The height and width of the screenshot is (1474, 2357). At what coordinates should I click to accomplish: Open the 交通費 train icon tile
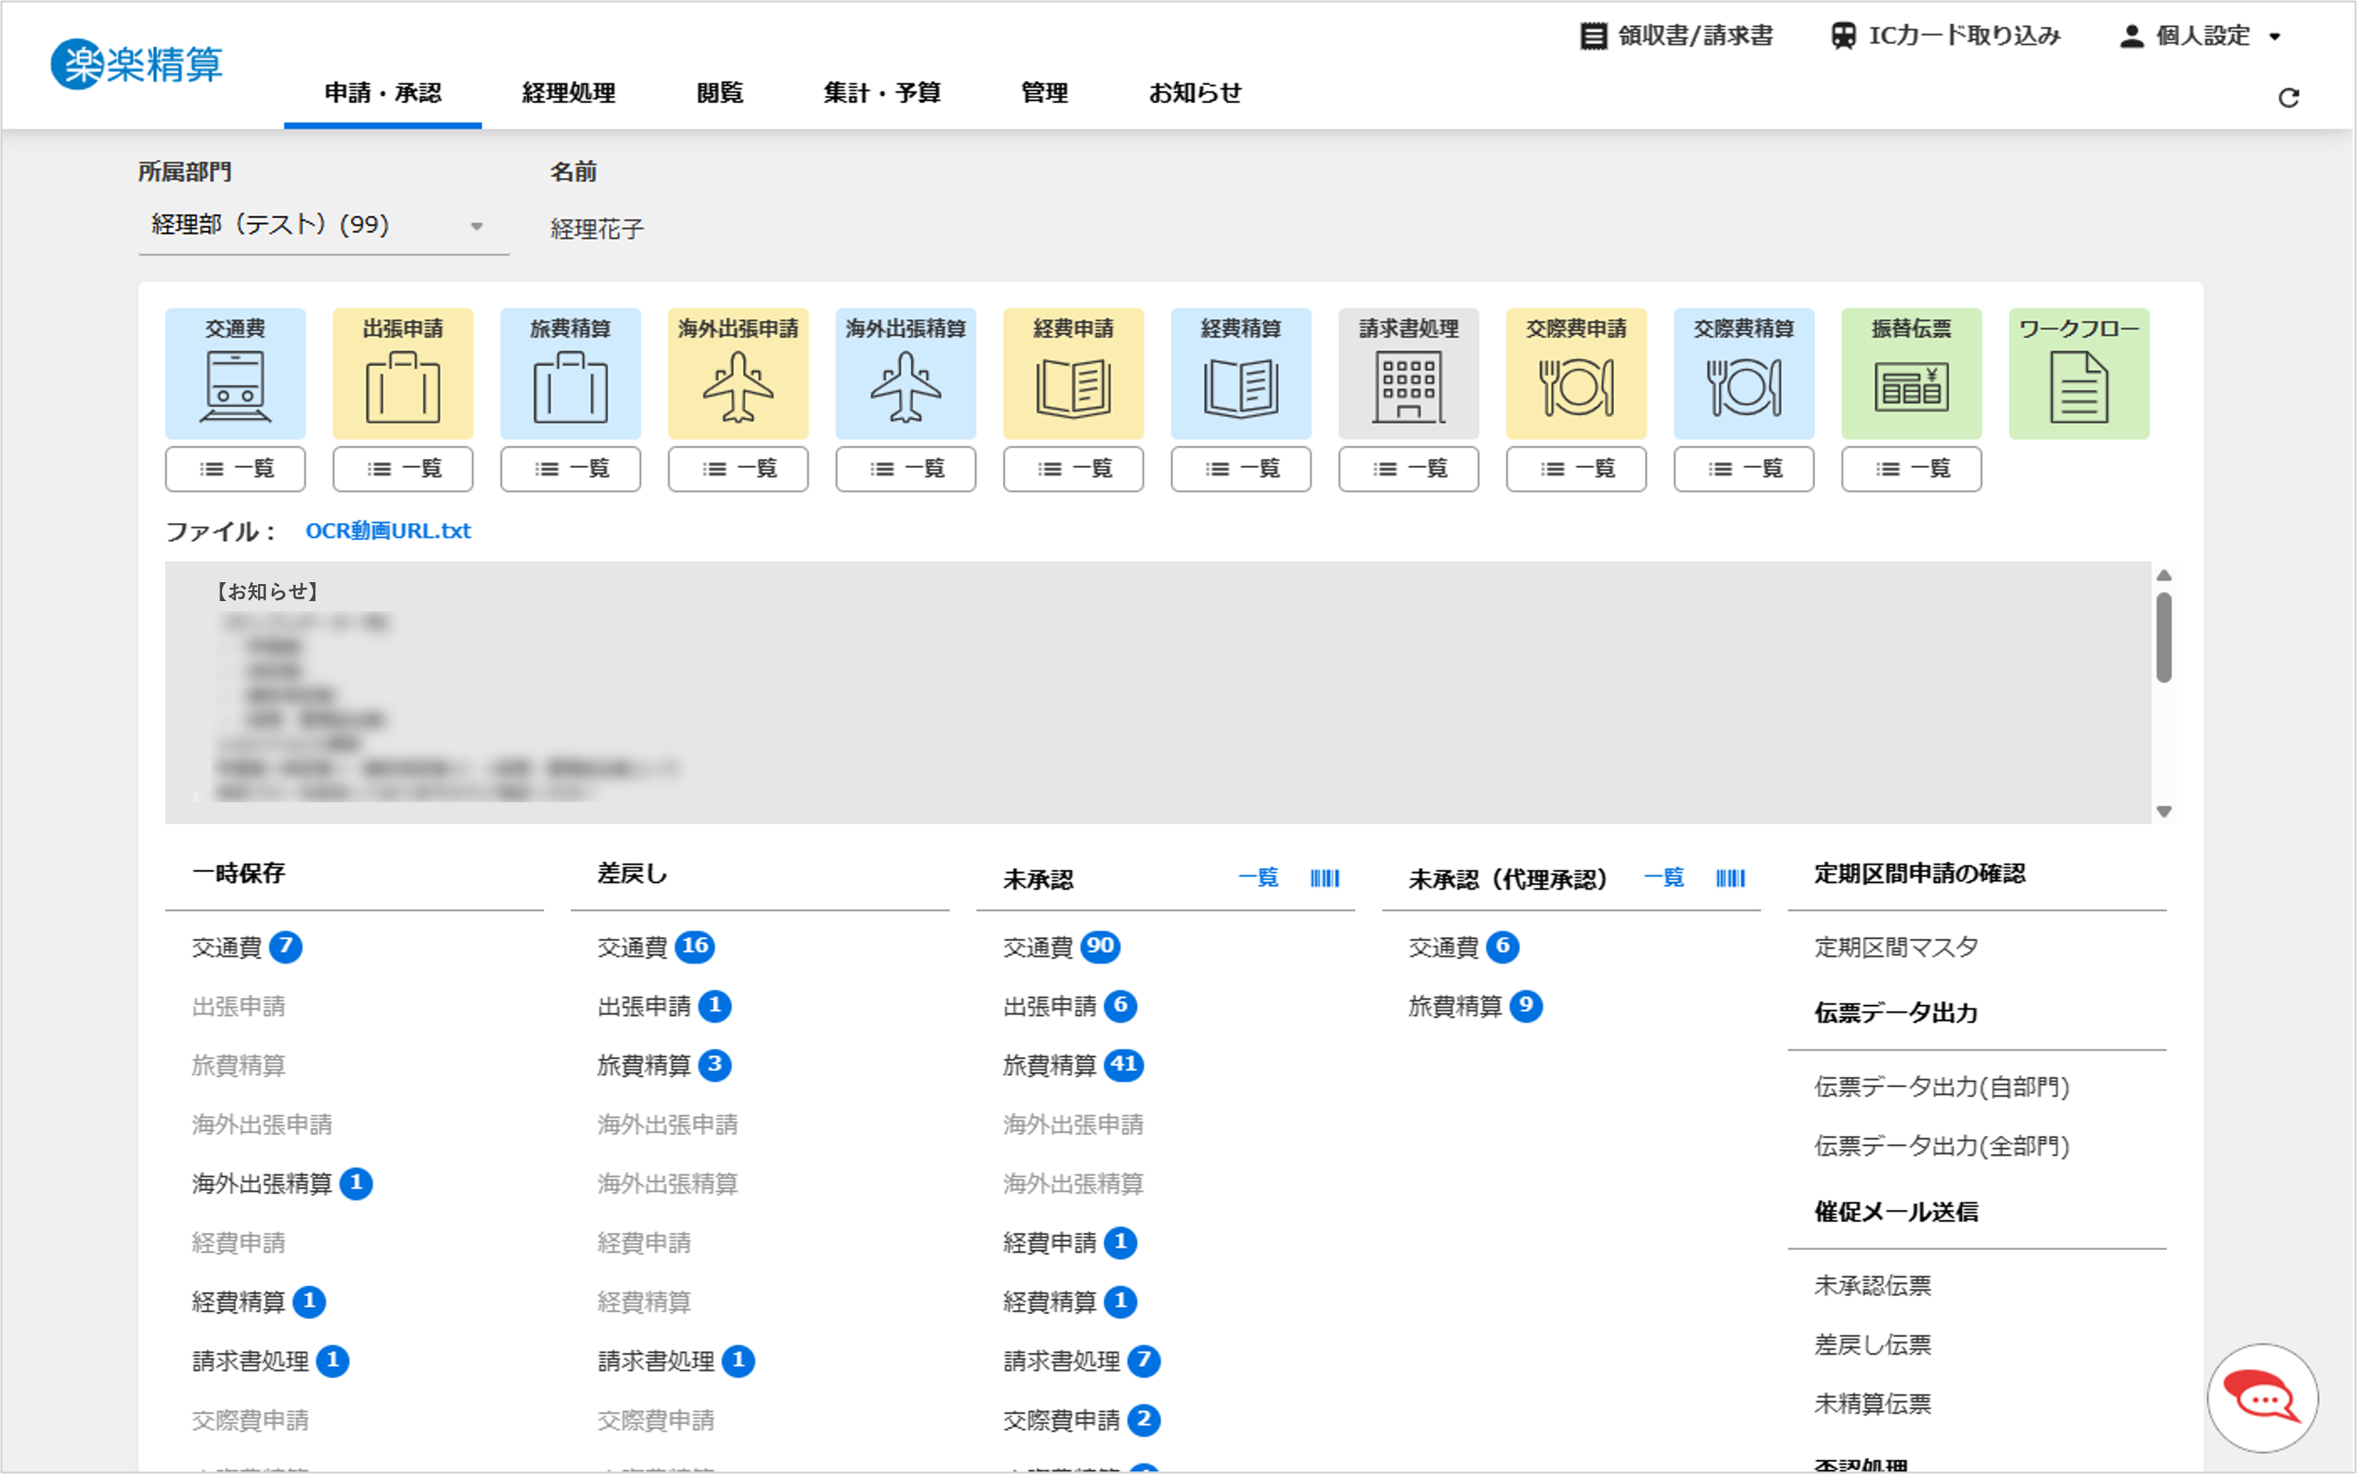pyautogui.click(x=235, y=373)
